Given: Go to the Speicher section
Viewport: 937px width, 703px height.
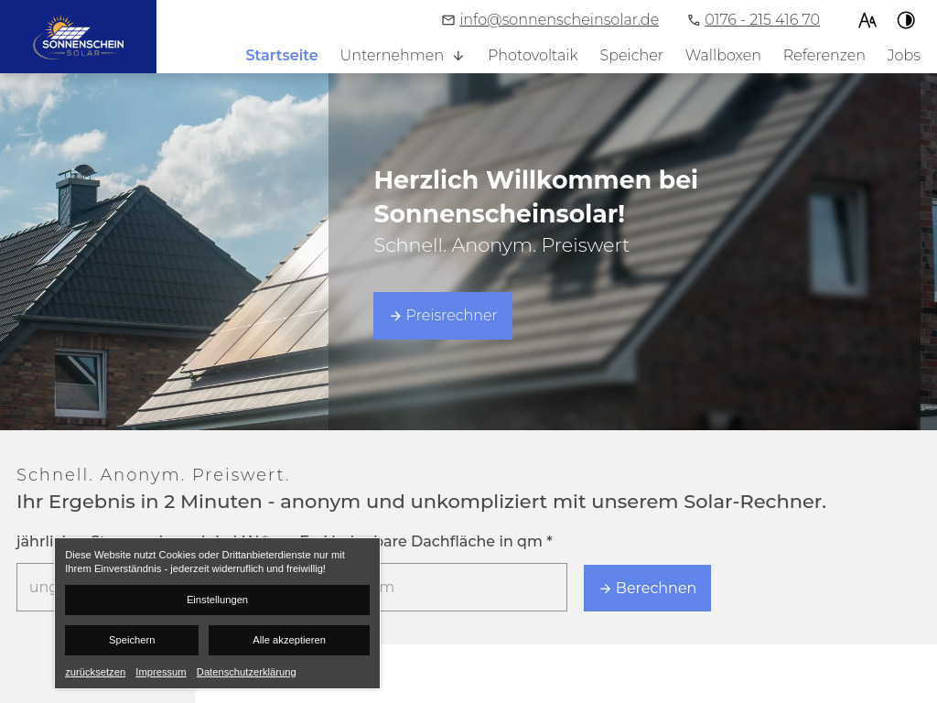Looking at the screenshot, I should 631,56.
